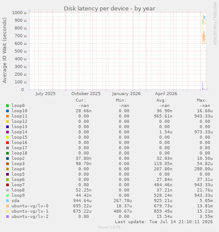This screenshot has height=232, width=219.
Task: Click the 'ubuntu-vg/lv-1' legend label
Action: coord(30,211)
